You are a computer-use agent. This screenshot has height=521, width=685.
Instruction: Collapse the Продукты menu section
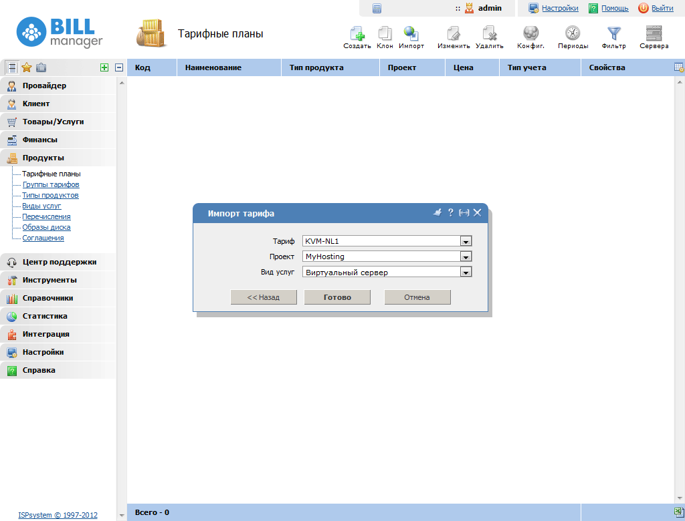click(58, 158)
